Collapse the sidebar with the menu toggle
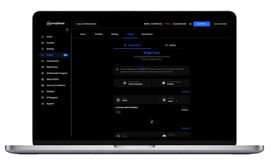 pos(67,30)
